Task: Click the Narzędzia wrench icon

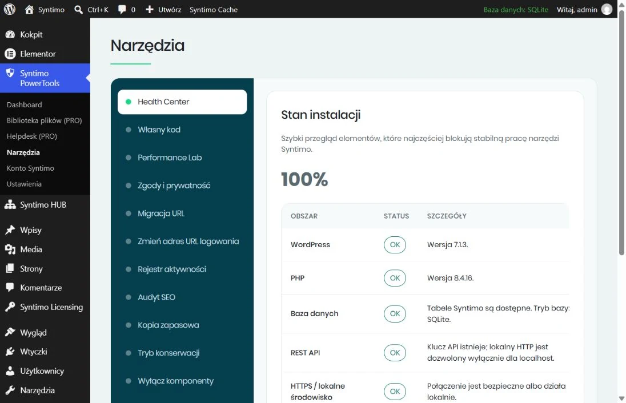Action: [10, 390]
